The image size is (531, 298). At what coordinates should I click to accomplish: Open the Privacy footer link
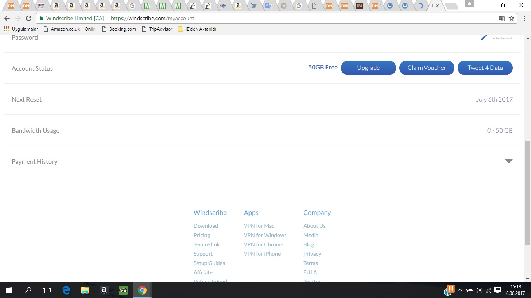pos(312,254)
